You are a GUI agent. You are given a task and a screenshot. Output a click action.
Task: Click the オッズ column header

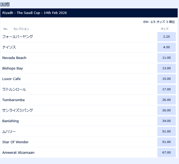[164, 29]
